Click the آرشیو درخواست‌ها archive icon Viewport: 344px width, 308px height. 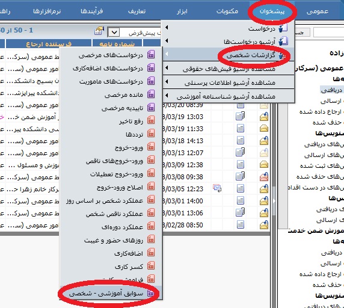(283, 42)
